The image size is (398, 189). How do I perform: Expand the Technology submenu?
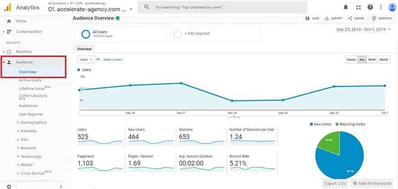[18, 157]
